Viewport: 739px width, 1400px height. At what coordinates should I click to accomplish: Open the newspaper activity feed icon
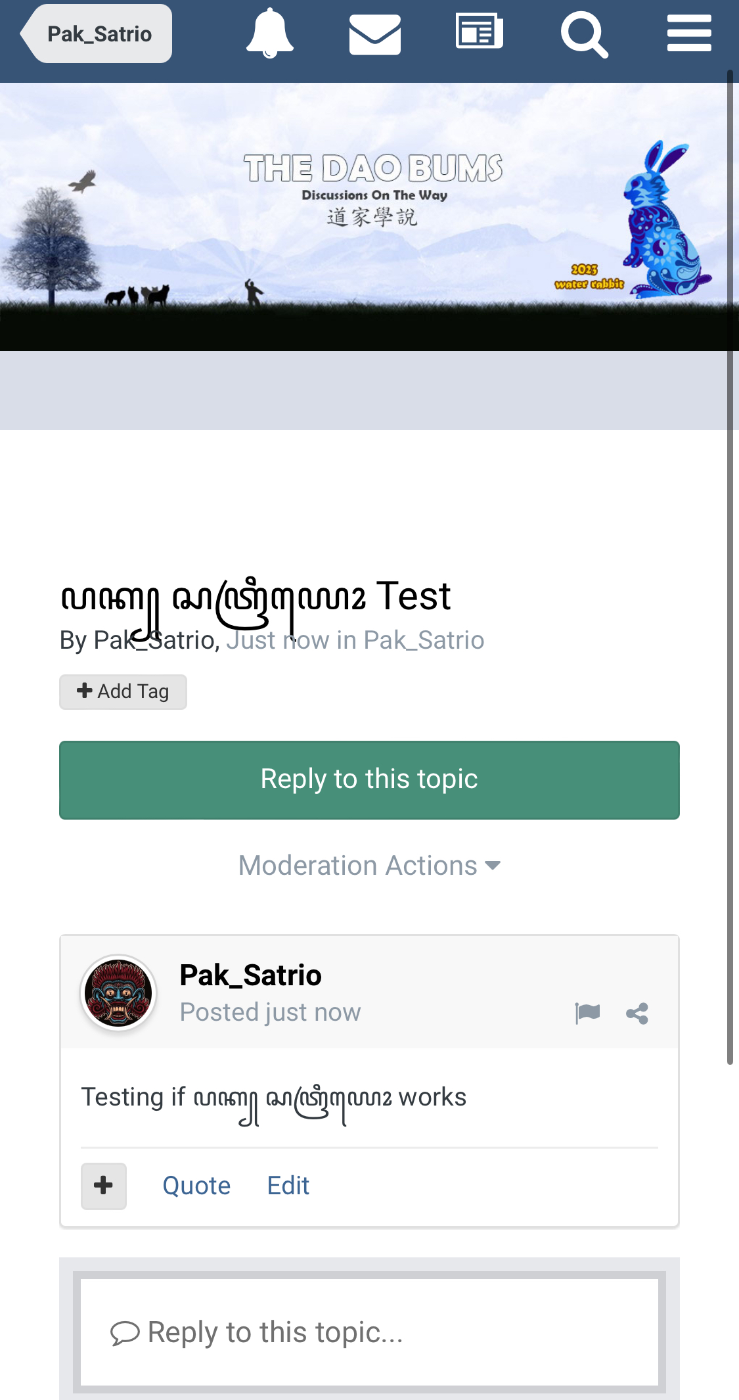480,33
